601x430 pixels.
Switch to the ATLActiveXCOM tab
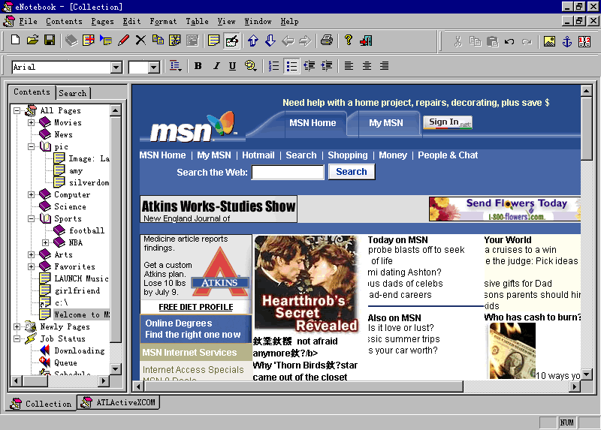(x=118, y=402)
